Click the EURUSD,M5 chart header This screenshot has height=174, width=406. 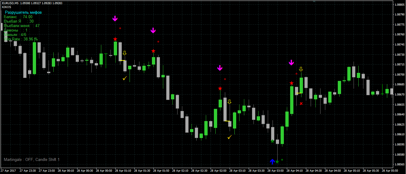[11, 3]
